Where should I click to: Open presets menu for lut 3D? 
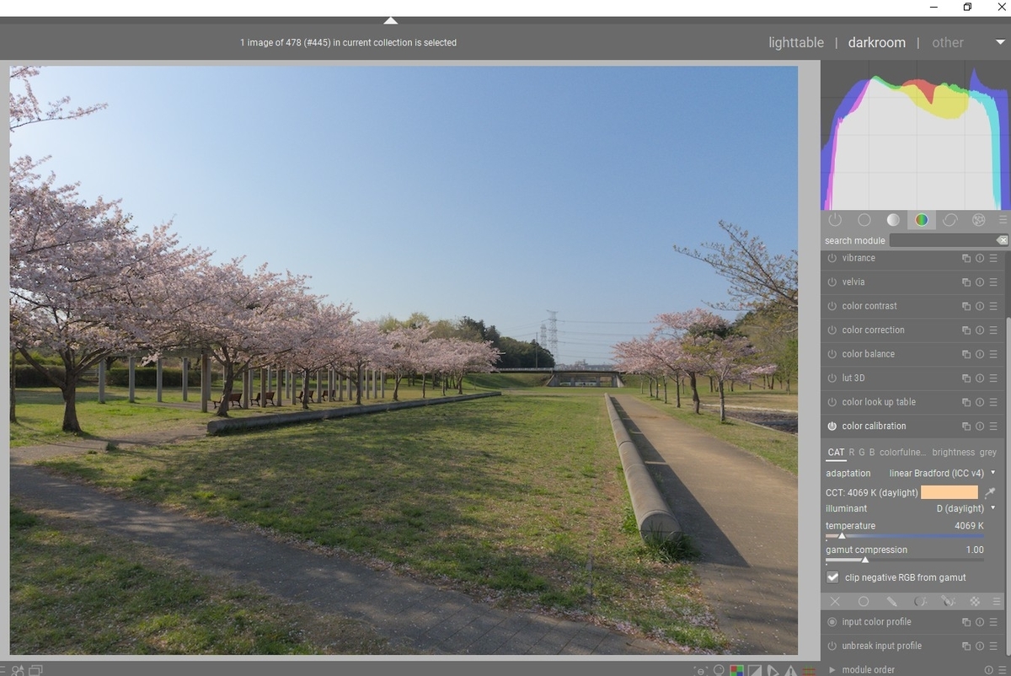(x=993, y=378)
